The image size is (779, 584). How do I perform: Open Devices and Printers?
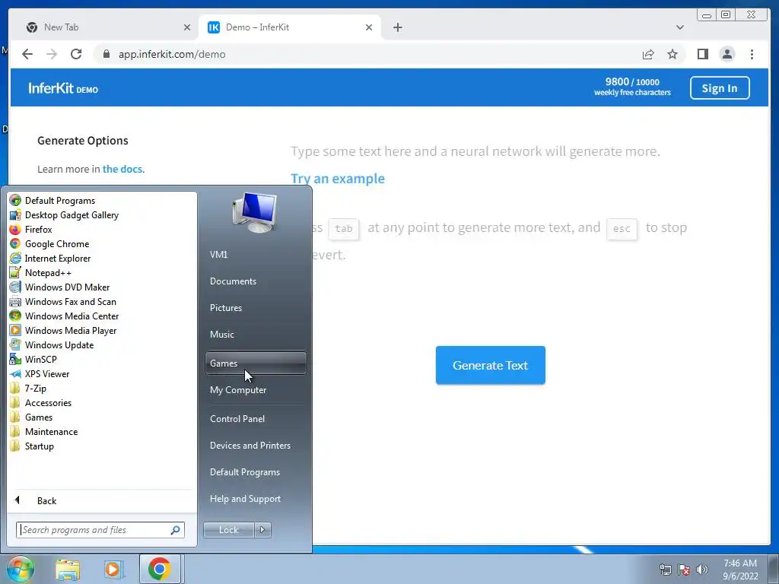coord(250,446)
